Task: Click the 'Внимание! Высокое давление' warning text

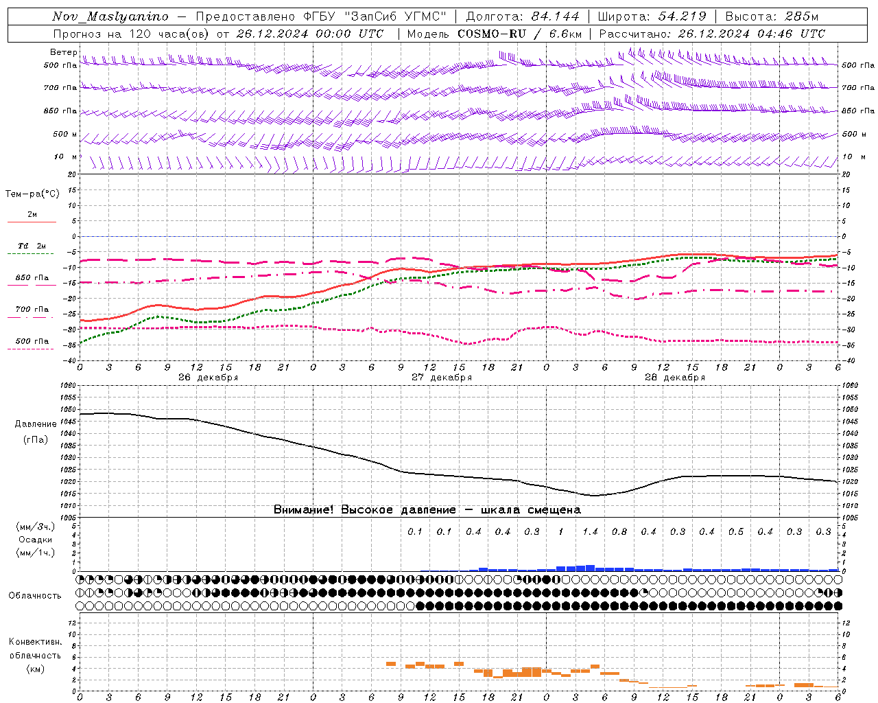Action: 365,510
